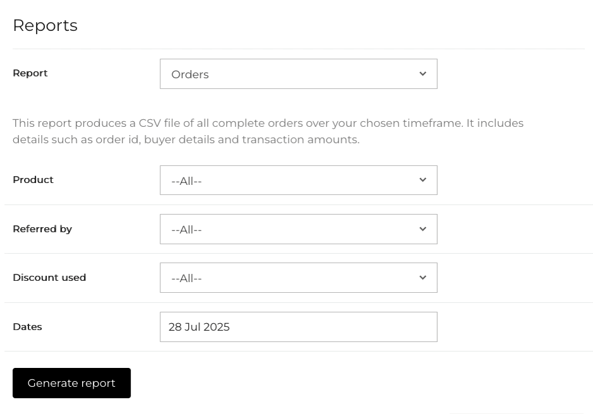Click the Referred by field label
The width and height of the screenshot is (593, 414).
42,229
